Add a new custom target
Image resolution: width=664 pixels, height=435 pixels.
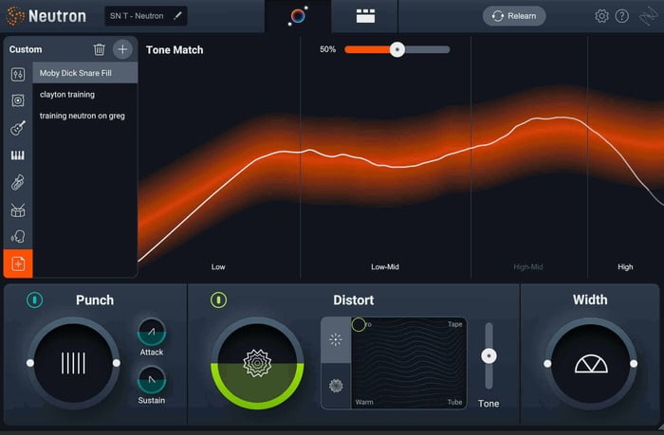pos(122,49)
